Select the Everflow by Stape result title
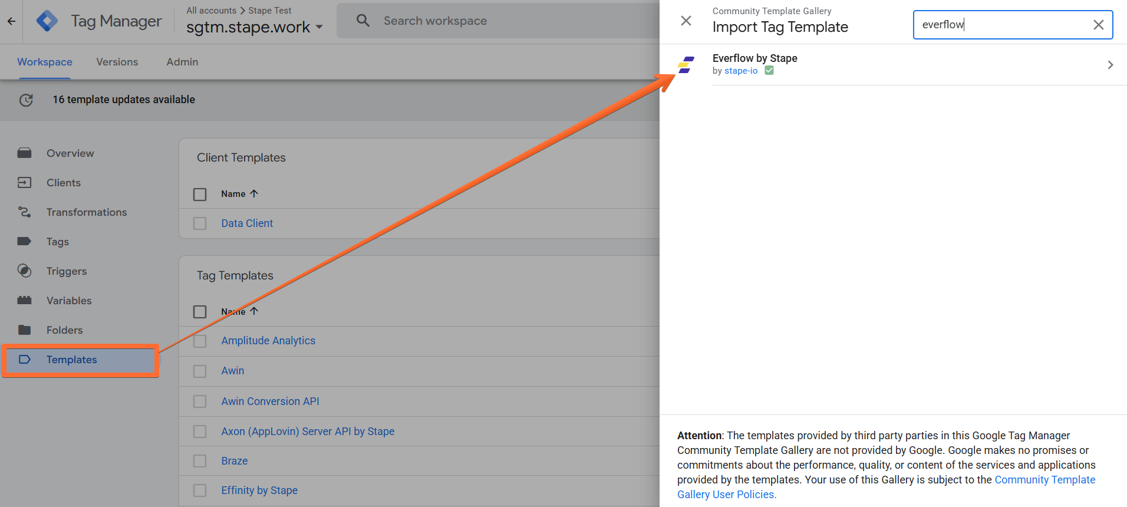Image resolution: width=1127 pixels, height=507 pixels. [754, 58]
